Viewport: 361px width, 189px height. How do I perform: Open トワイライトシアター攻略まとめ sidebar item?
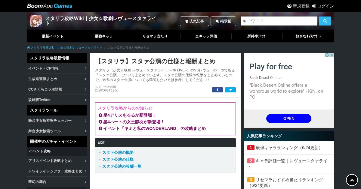[57, 171]
